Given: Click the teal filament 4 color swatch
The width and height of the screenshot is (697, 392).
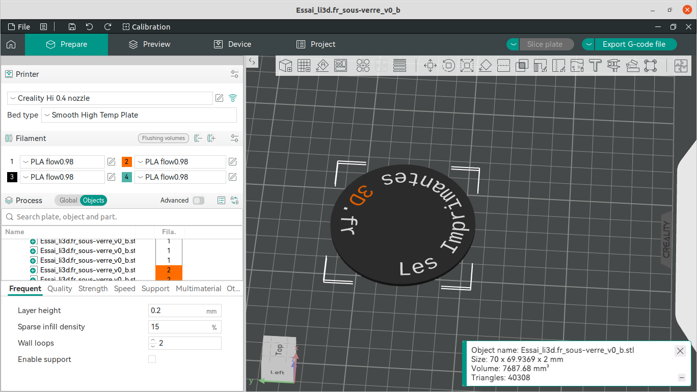Looking at the screenshot, I should point(127,177).
